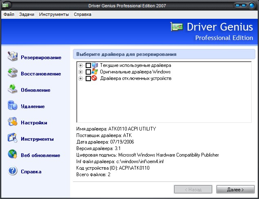
Task: Go to Удаление sidebar link
Action: [33, 106]
